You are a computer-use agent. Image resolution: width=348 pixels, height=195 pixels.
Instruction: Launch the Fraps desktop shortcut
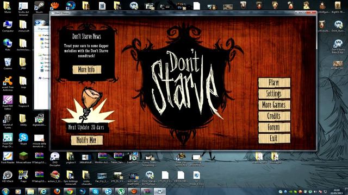23,177
